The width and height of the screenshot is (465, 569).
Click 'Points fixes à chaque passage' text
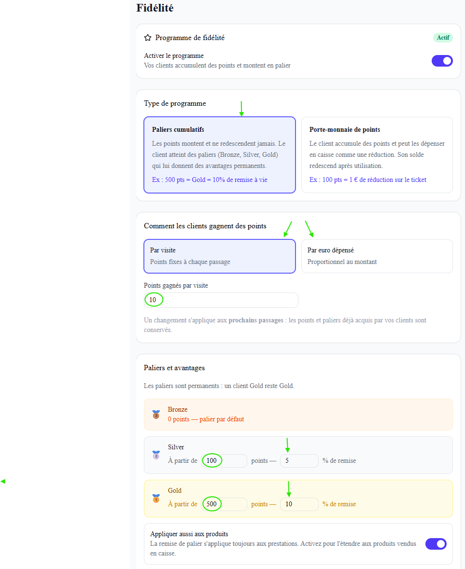pyautogui.click(x=190, y=262)
